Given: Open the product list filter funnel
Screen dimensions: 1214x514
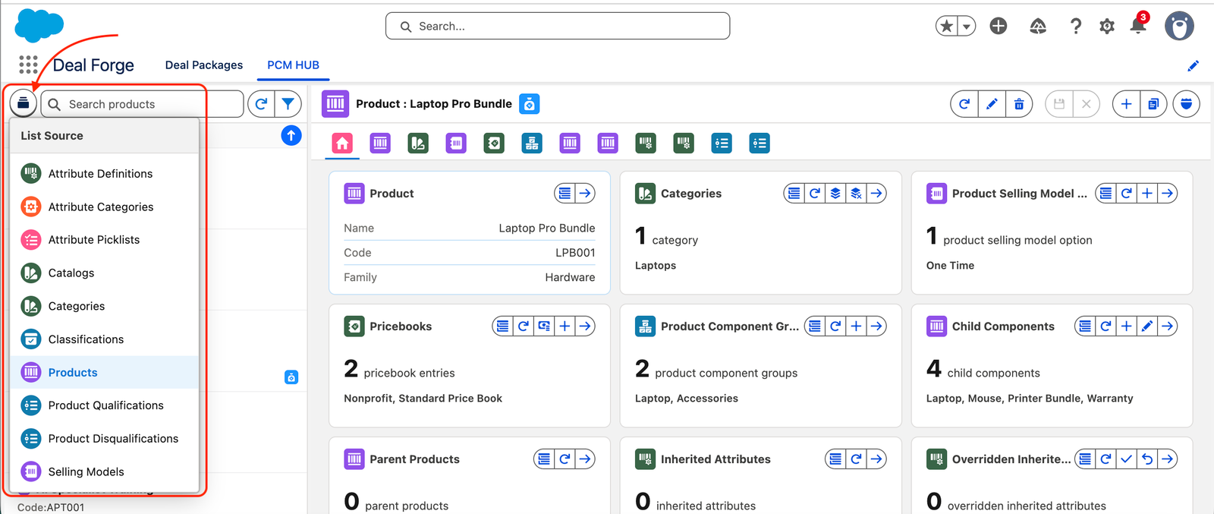Looking at the screenshot, I should [x=288, y=104].
